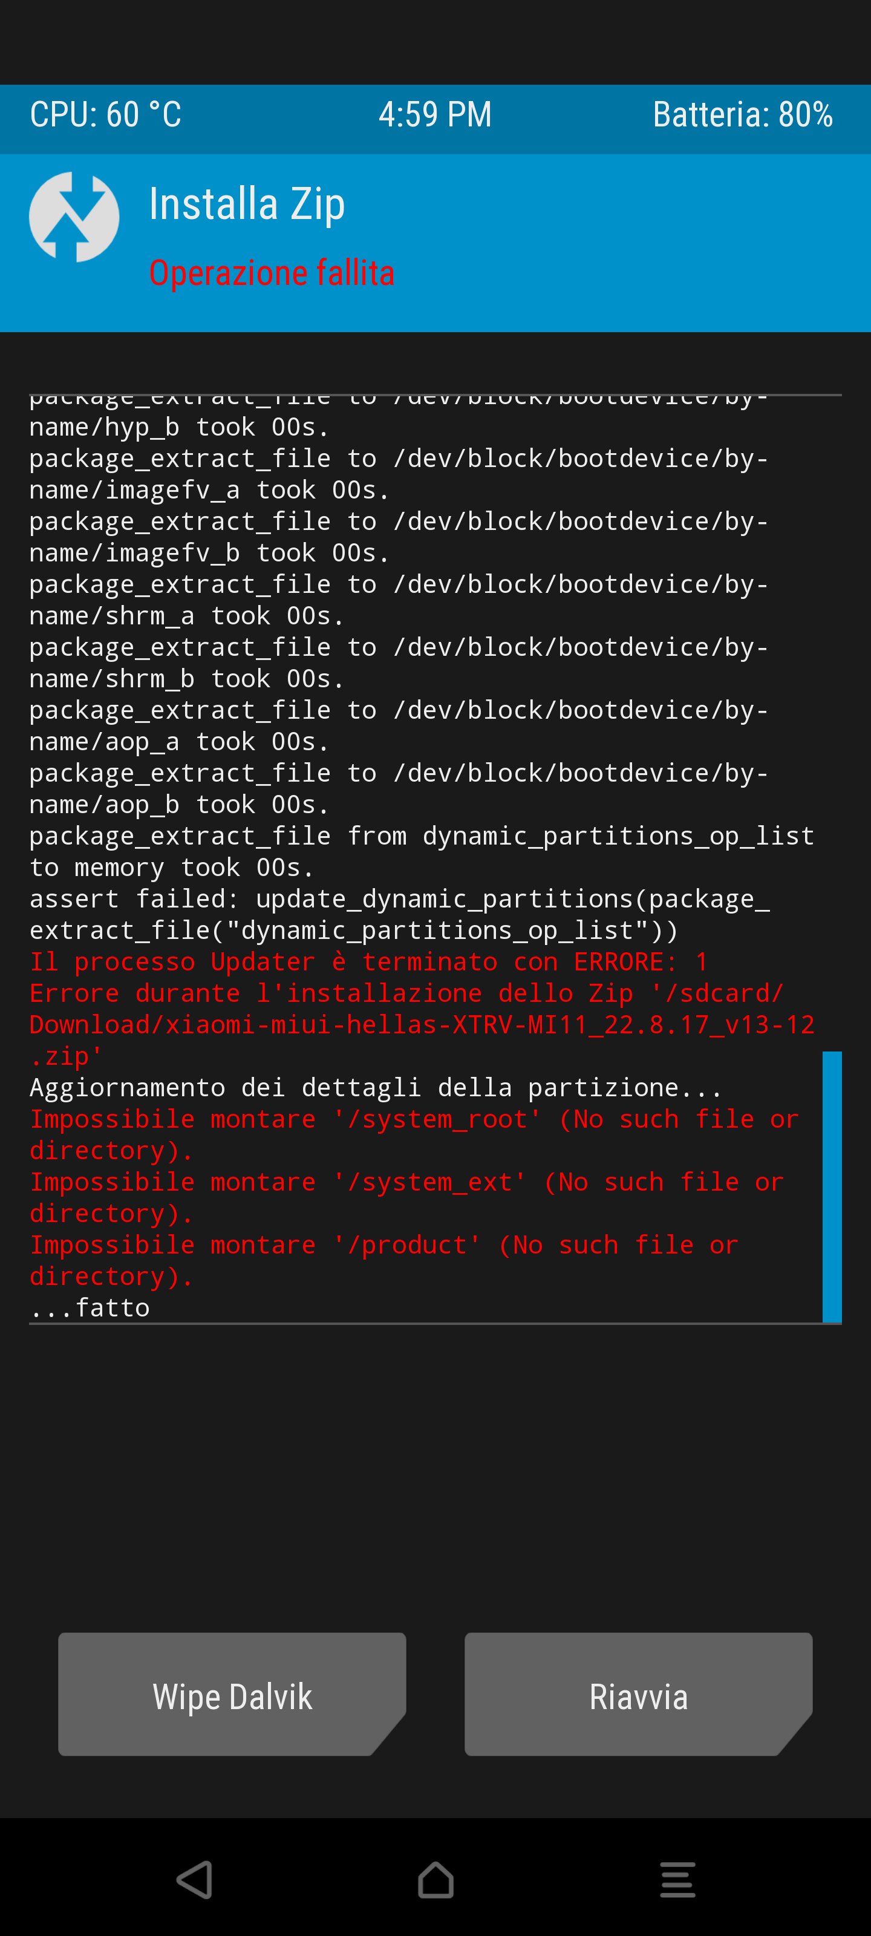Open the console log lines icon
The image size is (871, 1936).
[x=677, y=1880]
